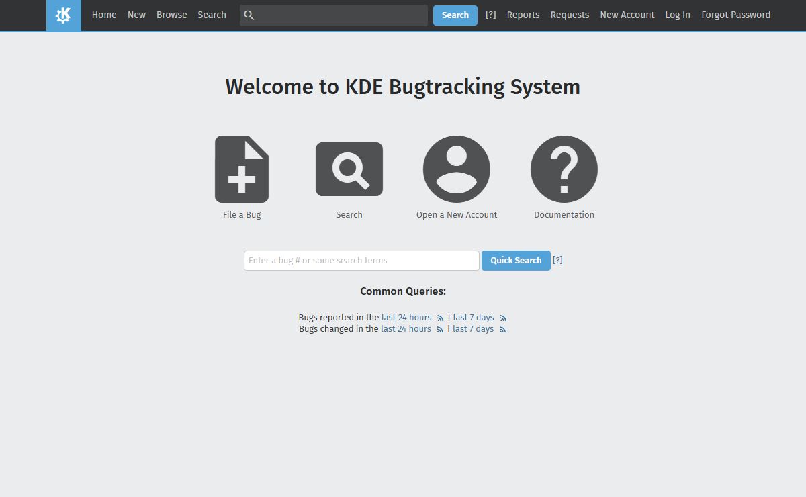Image resolution: width=806 pixels, height=497 pixels.
Task: Open bugs changed in the last 24 hours
Action: click(406, 329)
